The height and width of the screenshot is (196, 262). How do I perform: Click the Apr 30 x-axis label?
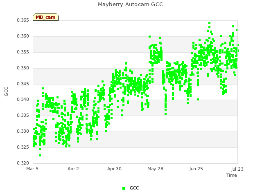tap(114, 169)
